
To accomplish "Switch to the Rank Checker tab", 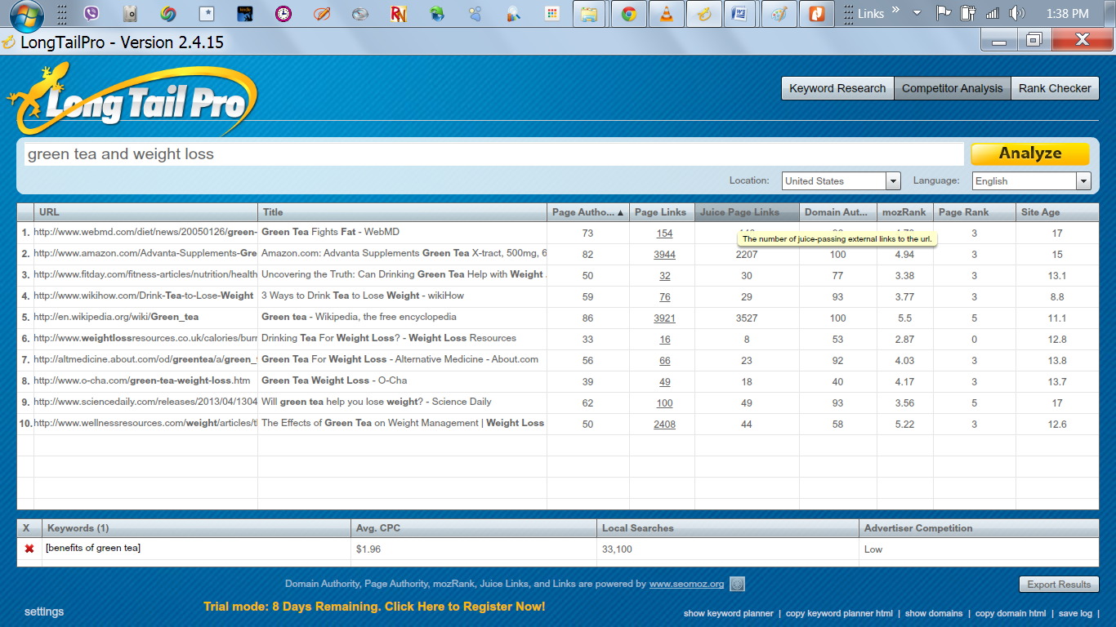I will (x=1055, y=88).
